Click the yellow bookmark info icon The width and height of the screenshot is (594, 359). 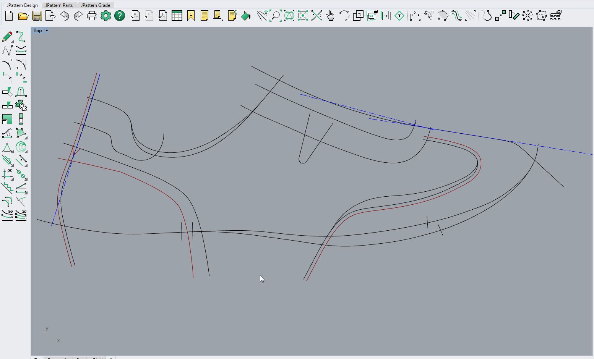[191, 16]
